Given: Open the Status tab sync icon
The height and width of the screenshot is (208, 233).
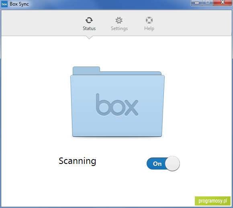Looking at the screenshot, I should coord(89,20).
